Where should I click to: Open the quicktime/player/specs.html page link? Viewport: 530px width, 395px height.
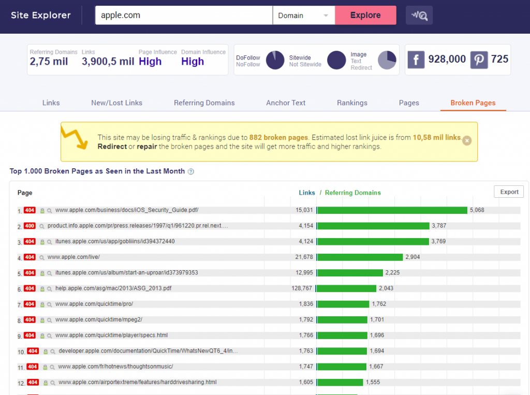[112, 335]
